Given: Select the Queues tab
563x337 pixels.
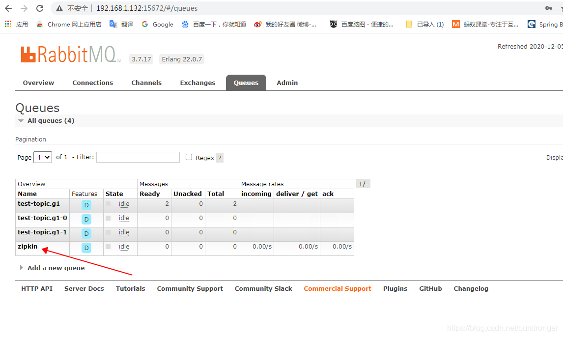Looking at the screenshot, I should (246, 83).
